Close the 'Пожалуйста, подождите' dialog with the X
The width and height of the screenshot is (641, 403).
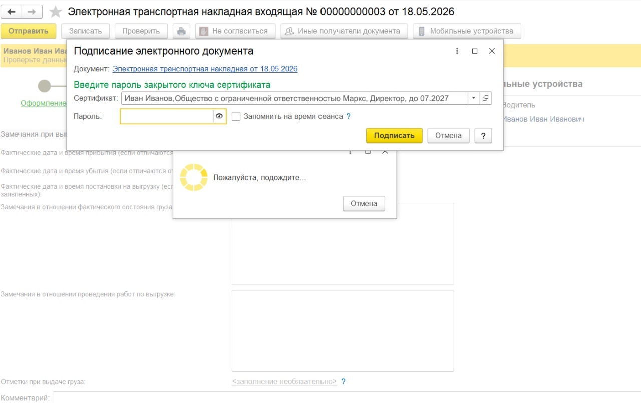click(x=385, y=152)
